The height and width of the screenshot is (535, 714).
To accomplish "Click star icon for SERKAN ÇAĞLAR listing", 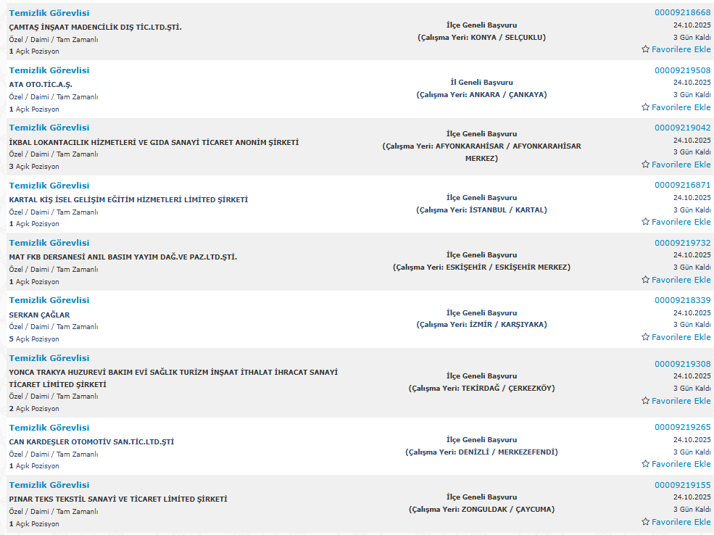I will tap(645, 337).
